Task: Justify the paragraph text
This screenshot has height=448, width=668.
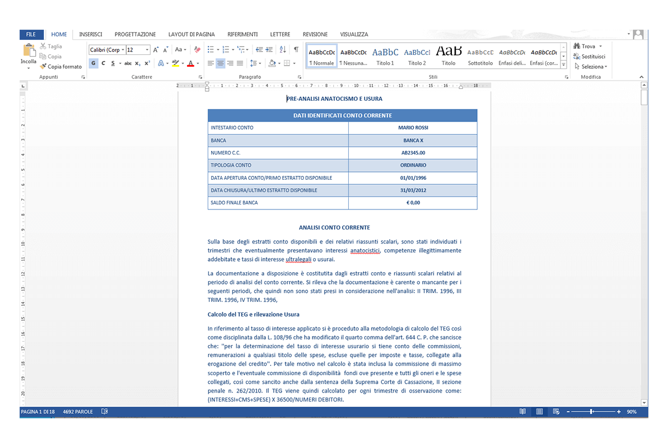Action: point(240,63)
